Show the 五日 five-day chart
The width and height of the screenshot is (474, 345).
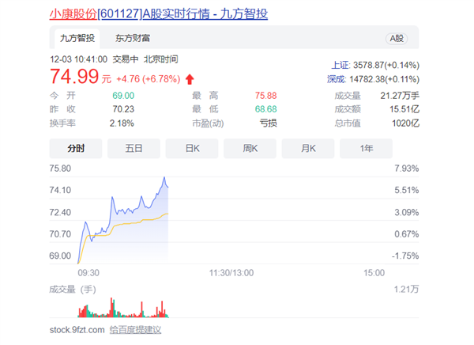[134, 148]
